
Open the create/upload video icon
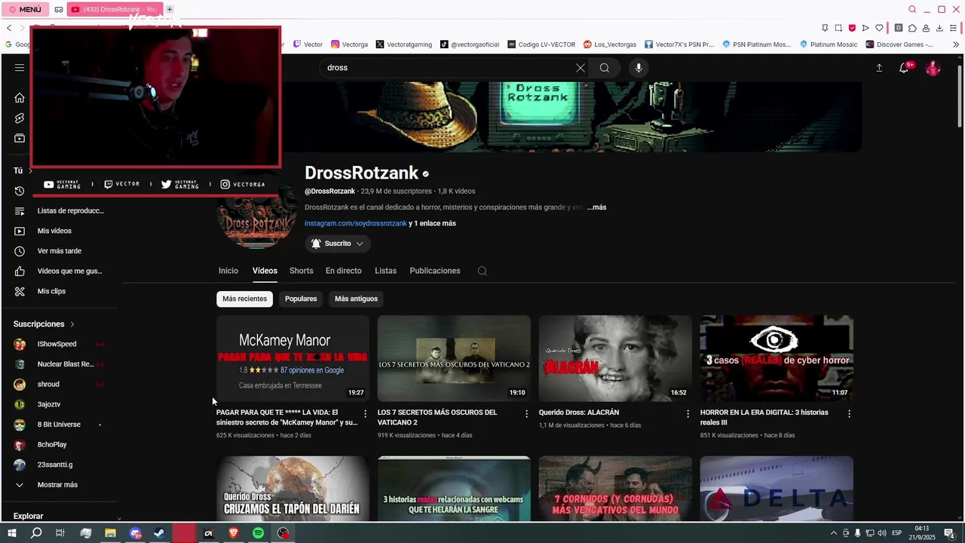point(879,68)
